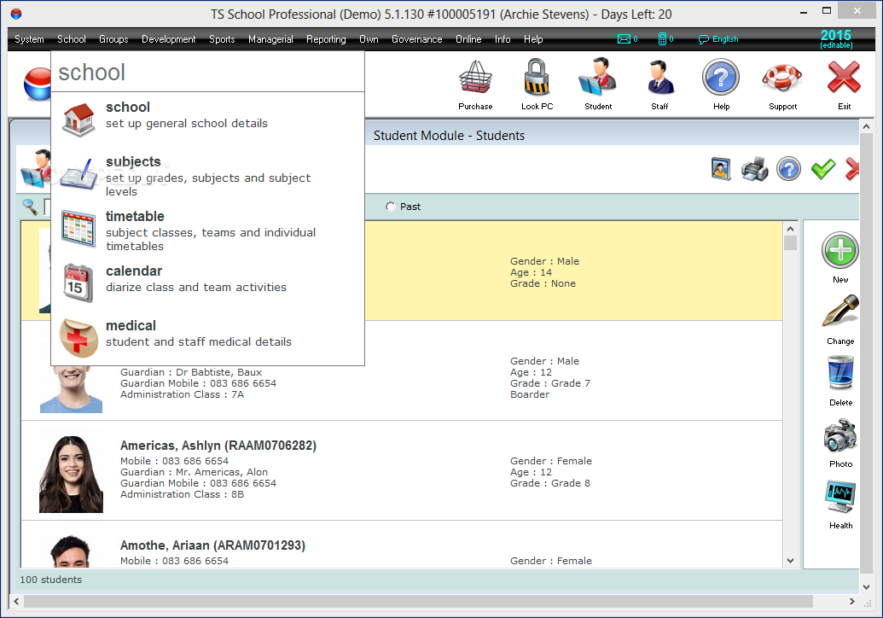
Task: Click the student list scroll down arrow
Action: click(790, 561)
